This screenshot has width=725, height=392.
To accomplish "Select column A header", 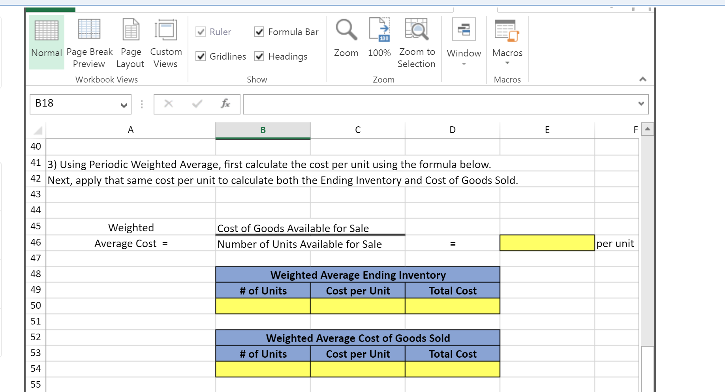I will coord(131,130).
